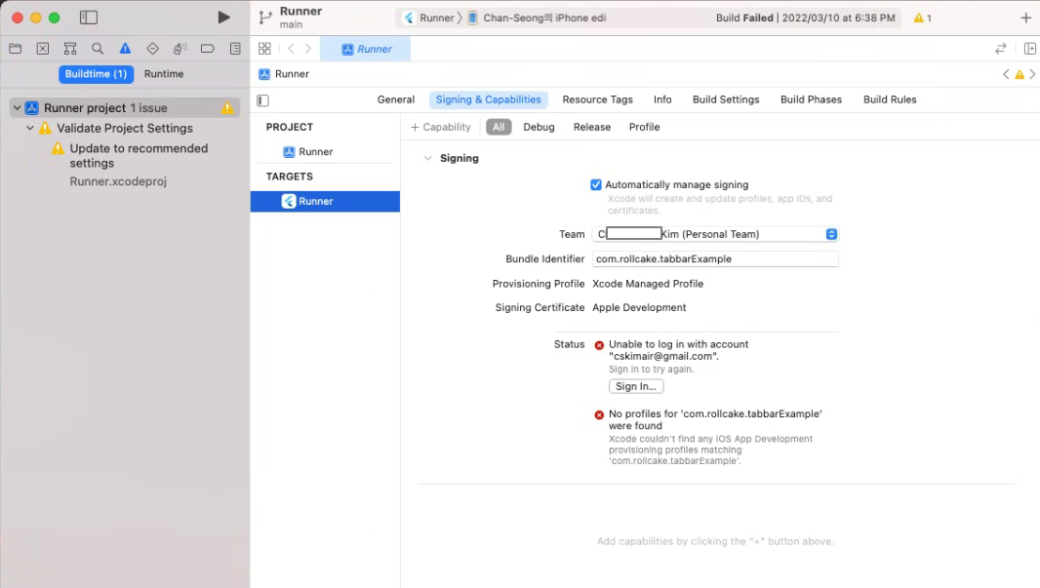Go forward in editor history
Screen dimensions: 1040x588
pyautogui.click(x=307, y=49)
